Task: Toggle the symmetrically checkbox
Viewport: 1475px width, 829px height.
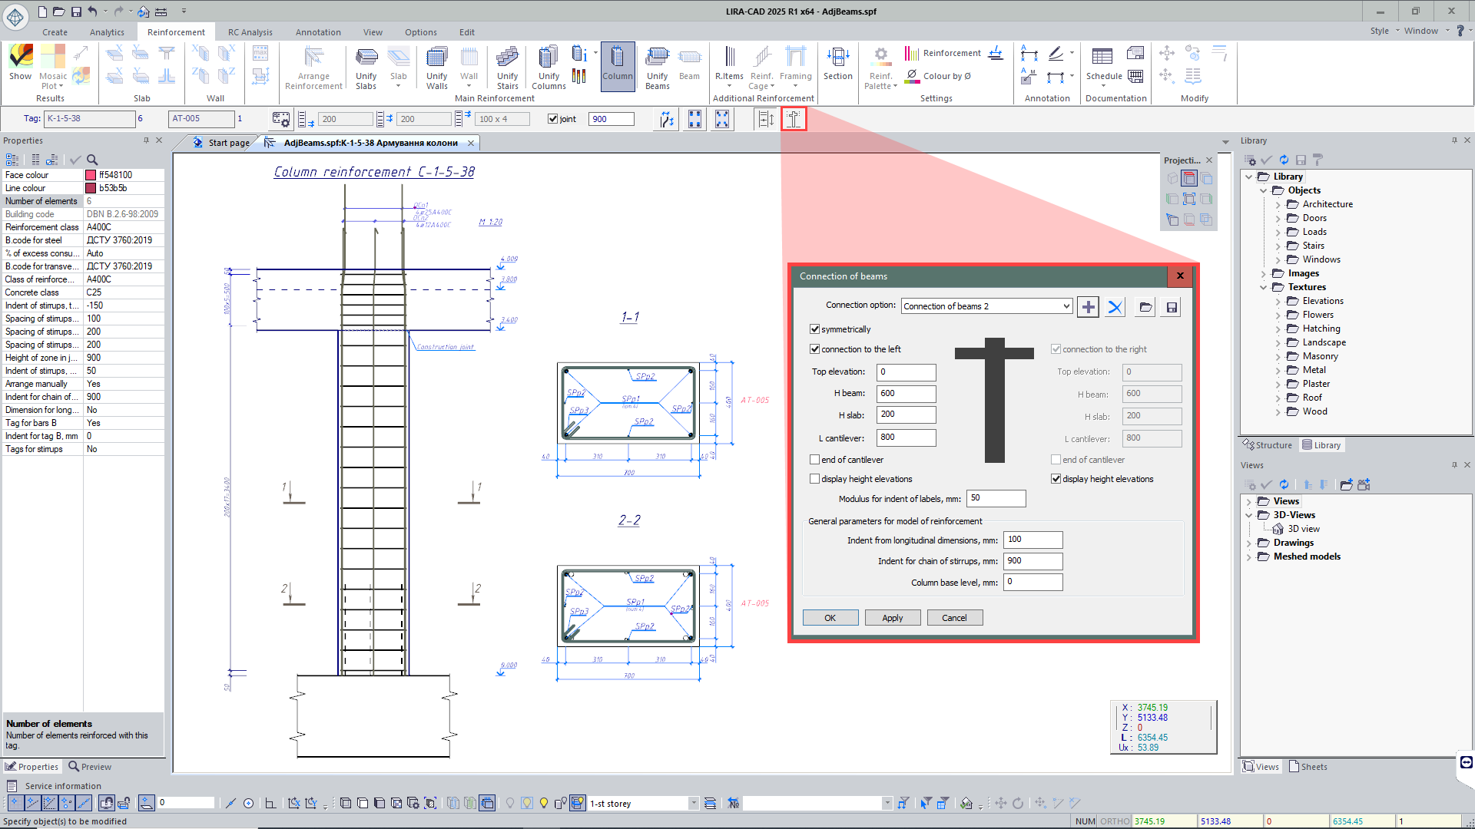Action: pos(814,329)
